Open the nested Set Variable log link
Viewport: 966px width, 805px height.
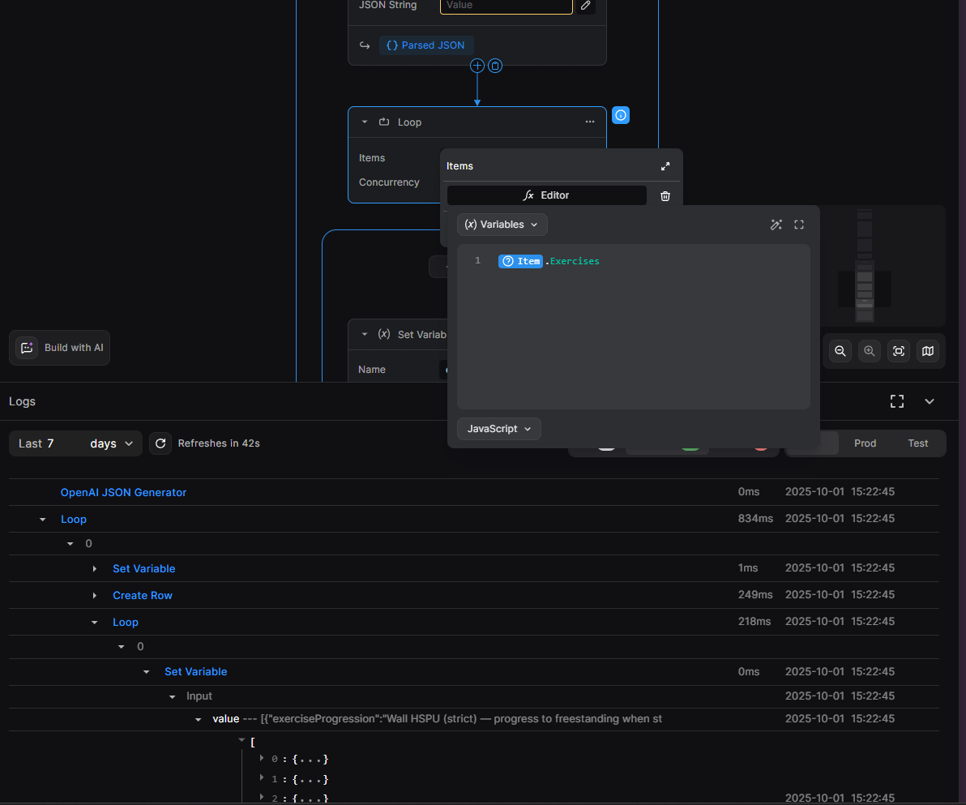196,672
